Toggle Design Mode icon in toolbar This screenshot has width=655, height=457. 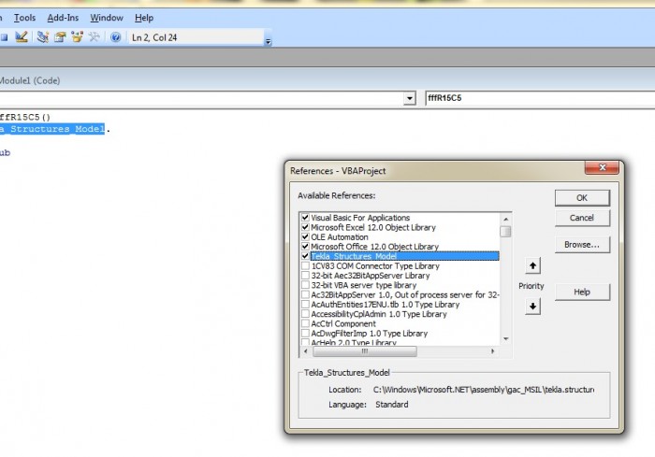click(22, 37)
